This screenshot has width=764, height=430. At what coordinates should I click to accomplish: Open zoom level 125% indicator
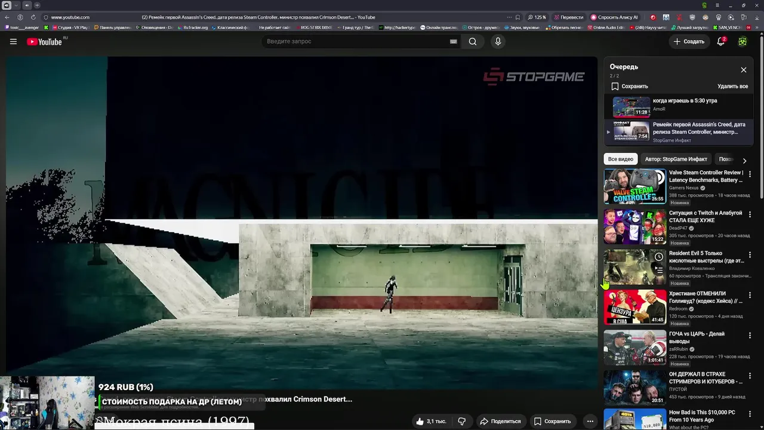(x=537, y=17)
